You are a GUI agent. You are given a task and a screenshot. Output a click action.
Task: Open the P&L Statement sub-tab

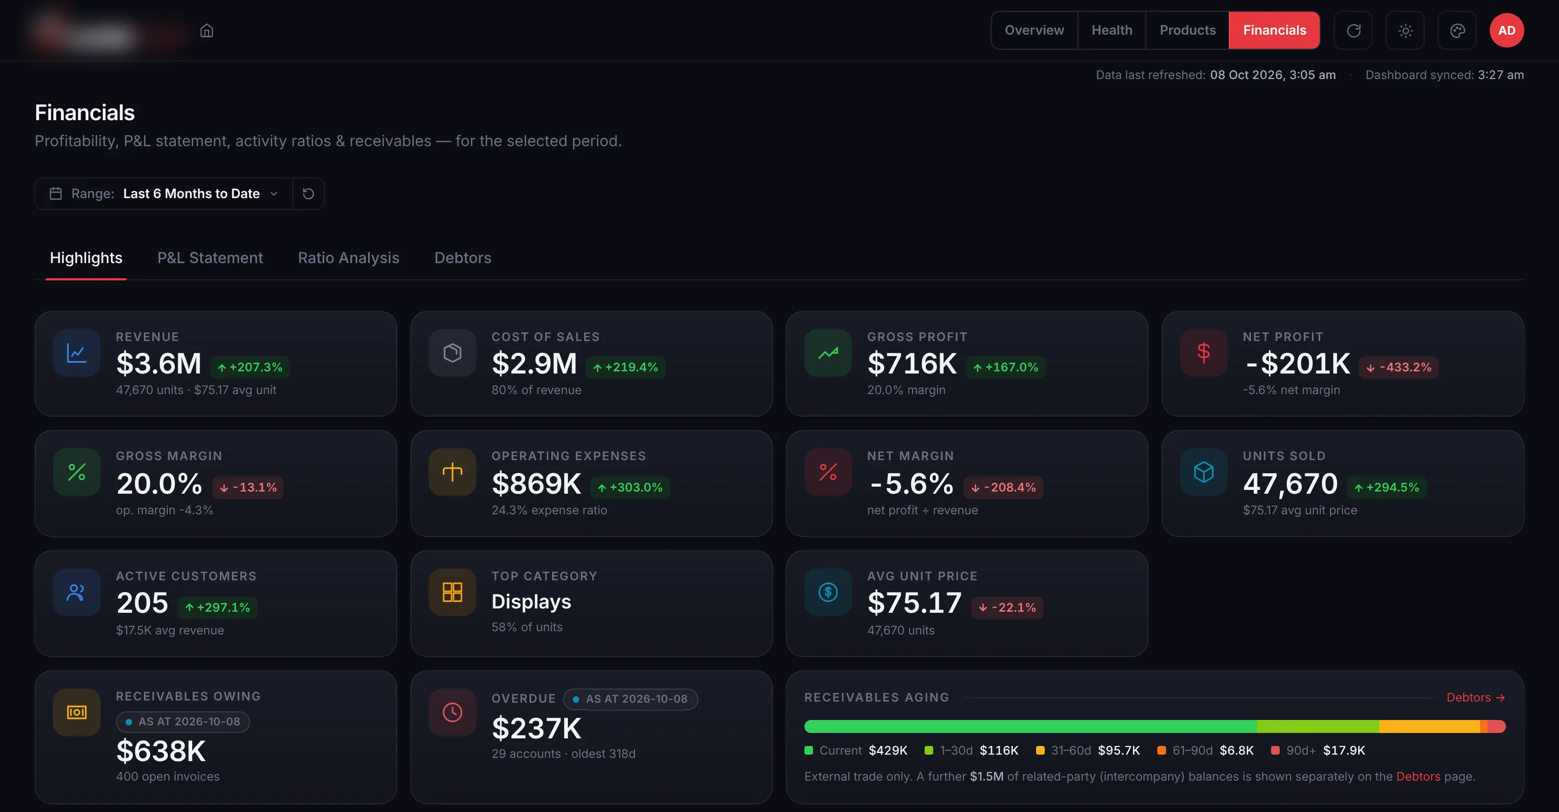pos(210,258)
